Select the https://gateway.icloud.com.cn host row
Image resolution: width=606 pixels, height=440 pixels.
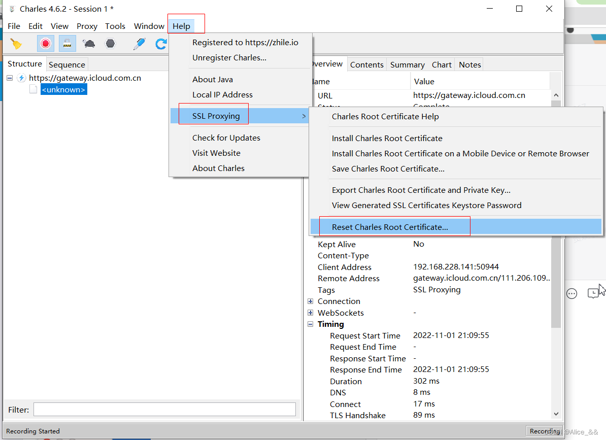(85, 78)
